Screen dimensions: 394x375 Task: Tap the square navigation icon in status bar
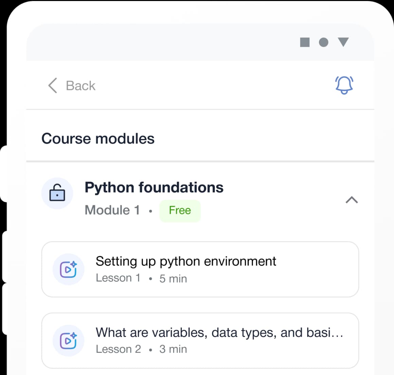[x=304, y=42]
